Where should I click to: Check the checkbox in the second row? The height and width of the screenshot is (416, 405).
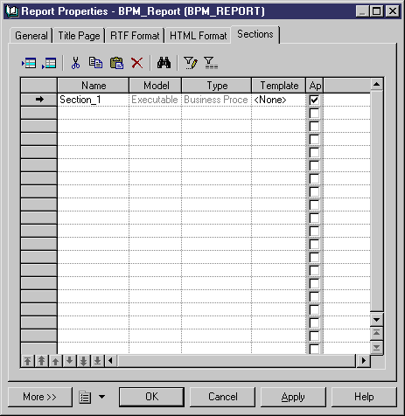pos(314,113)
